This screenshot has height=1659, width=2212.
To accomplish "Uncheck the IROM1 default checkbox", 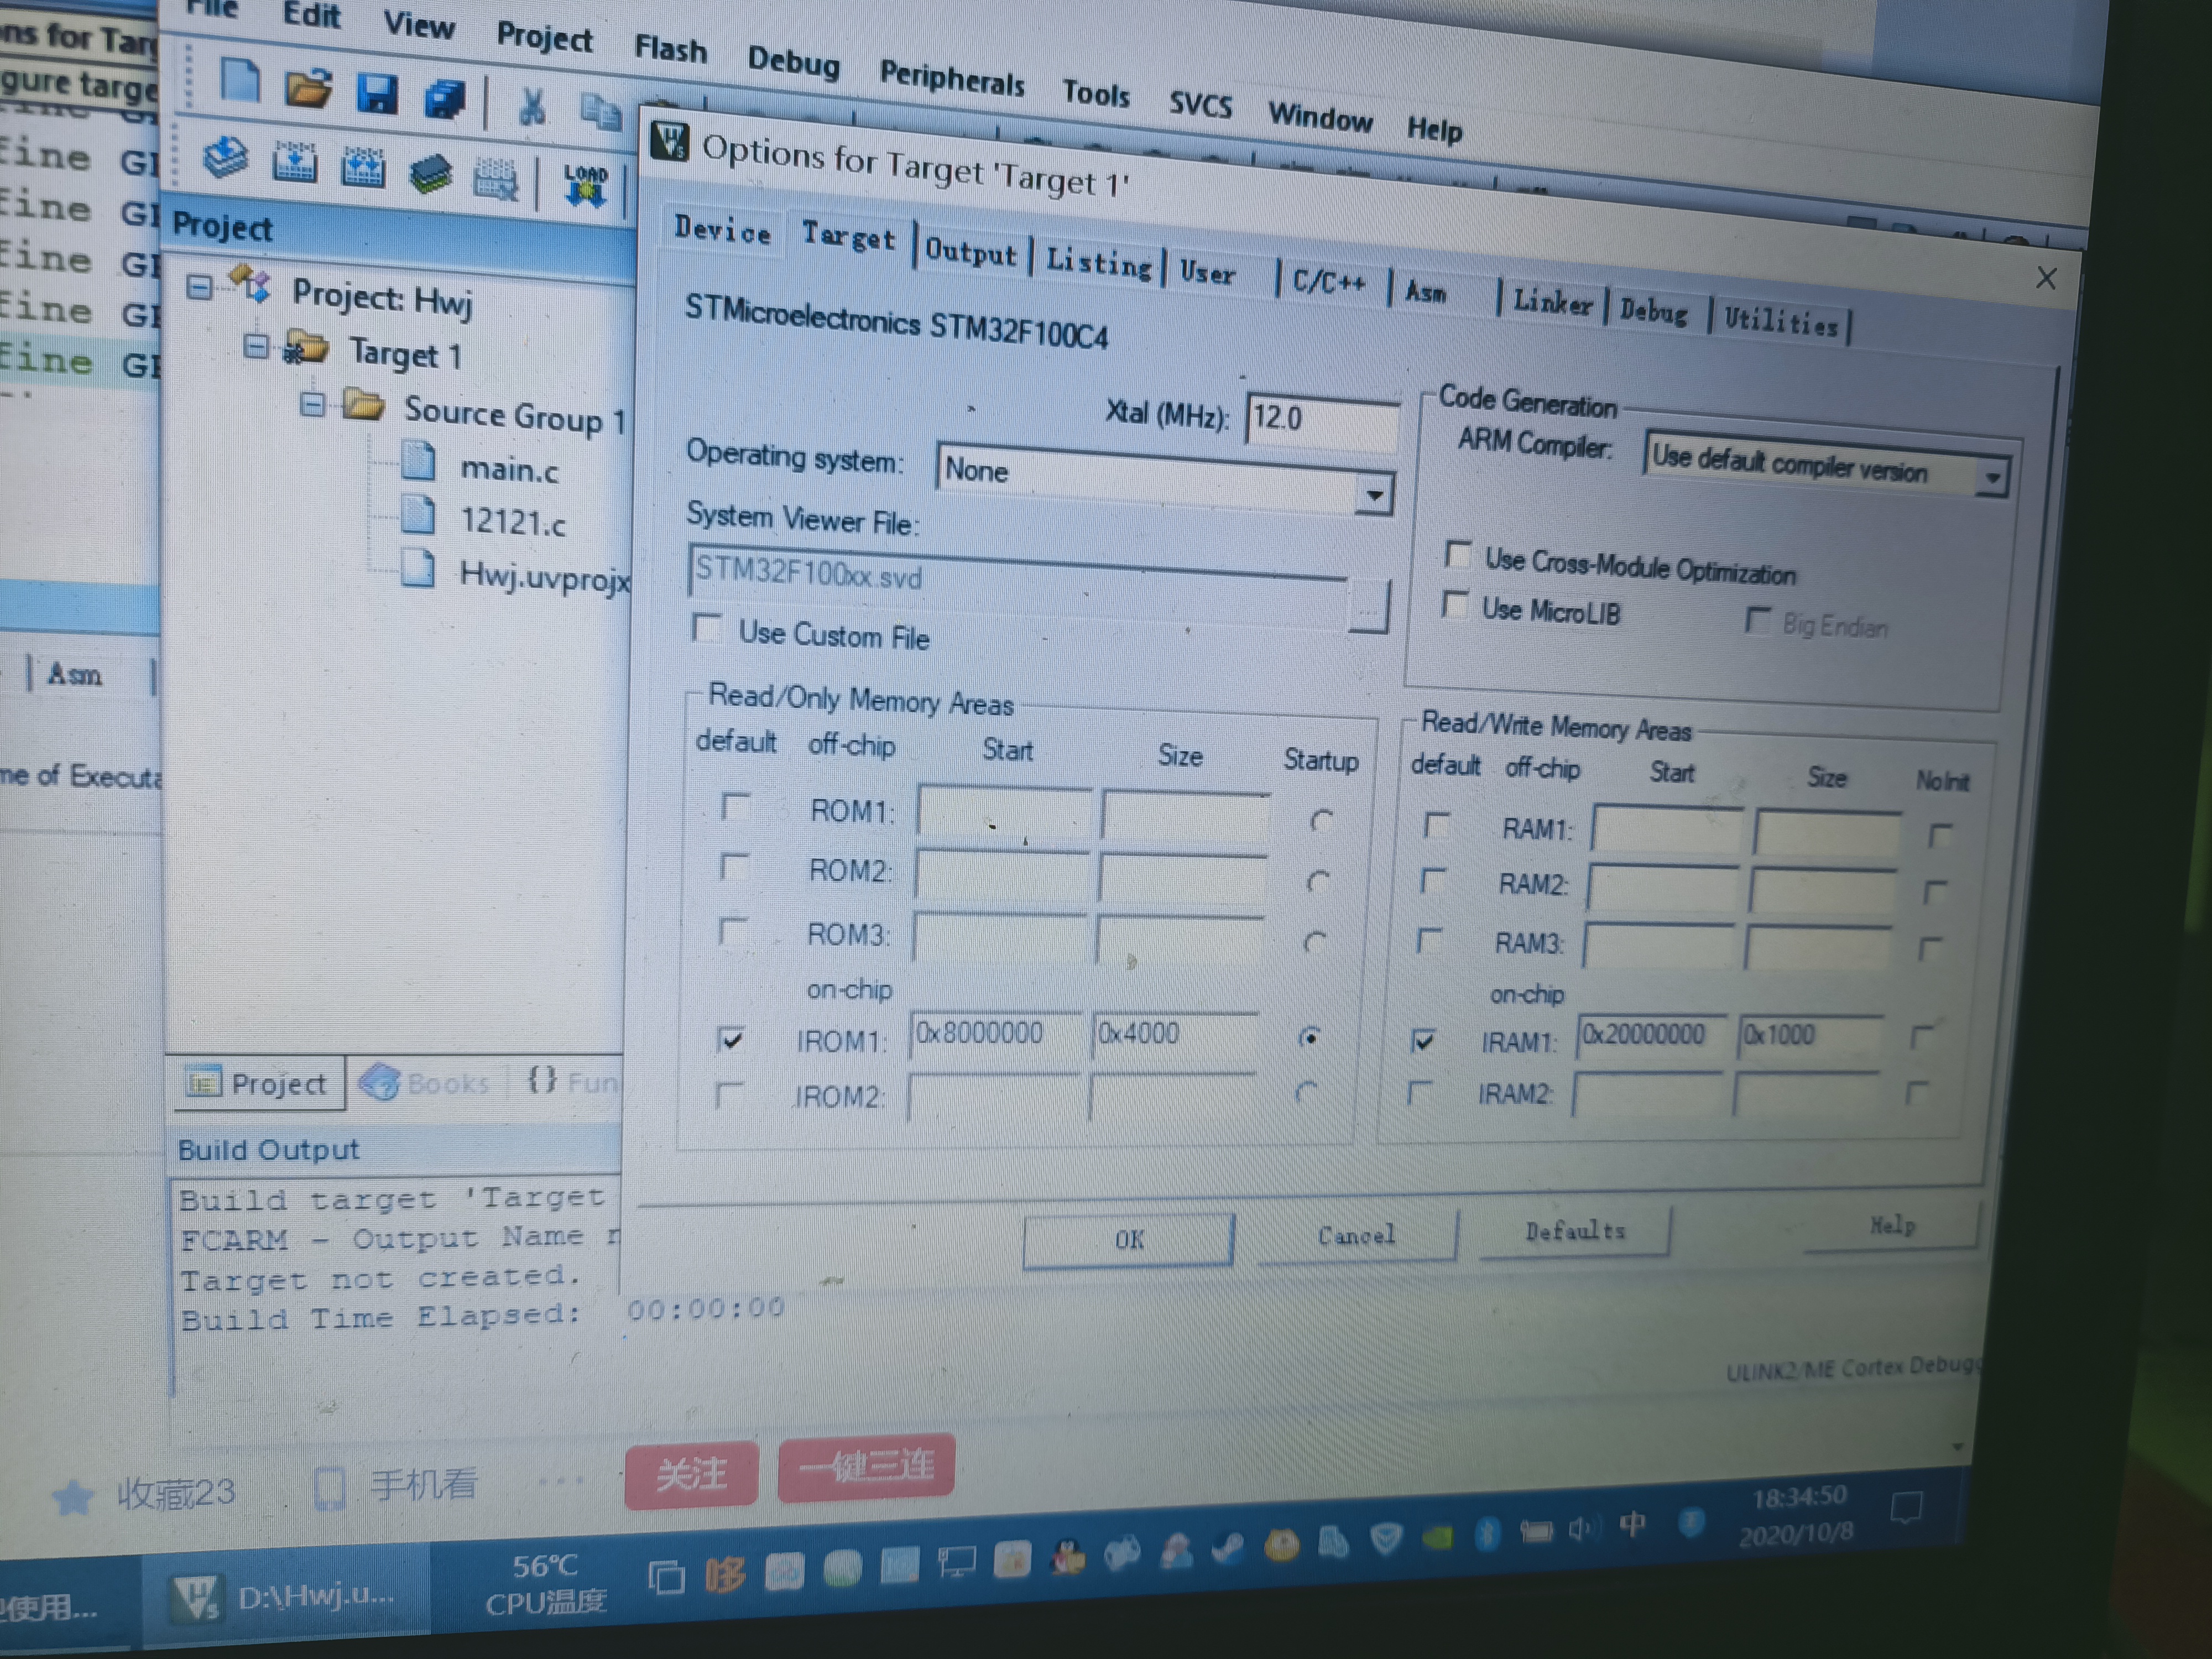I will (x=731, y=1039).
